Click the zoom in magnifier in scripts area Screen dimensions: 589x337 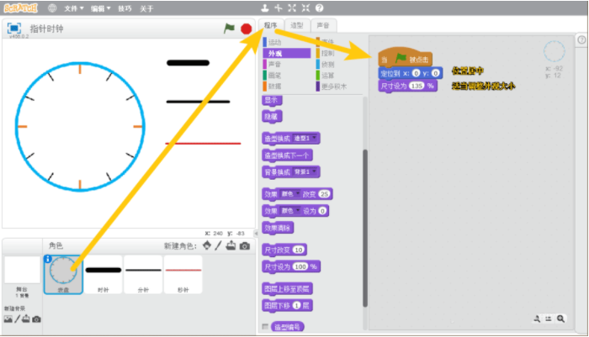(x=560, y=319)
